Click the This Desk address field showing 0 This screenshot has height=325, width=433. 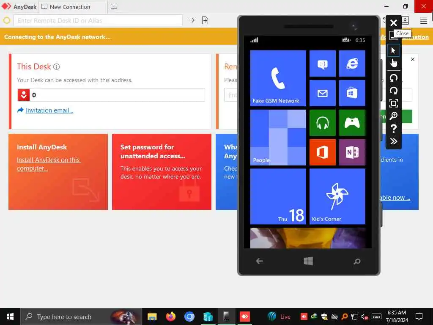click(x=111, y=95)
